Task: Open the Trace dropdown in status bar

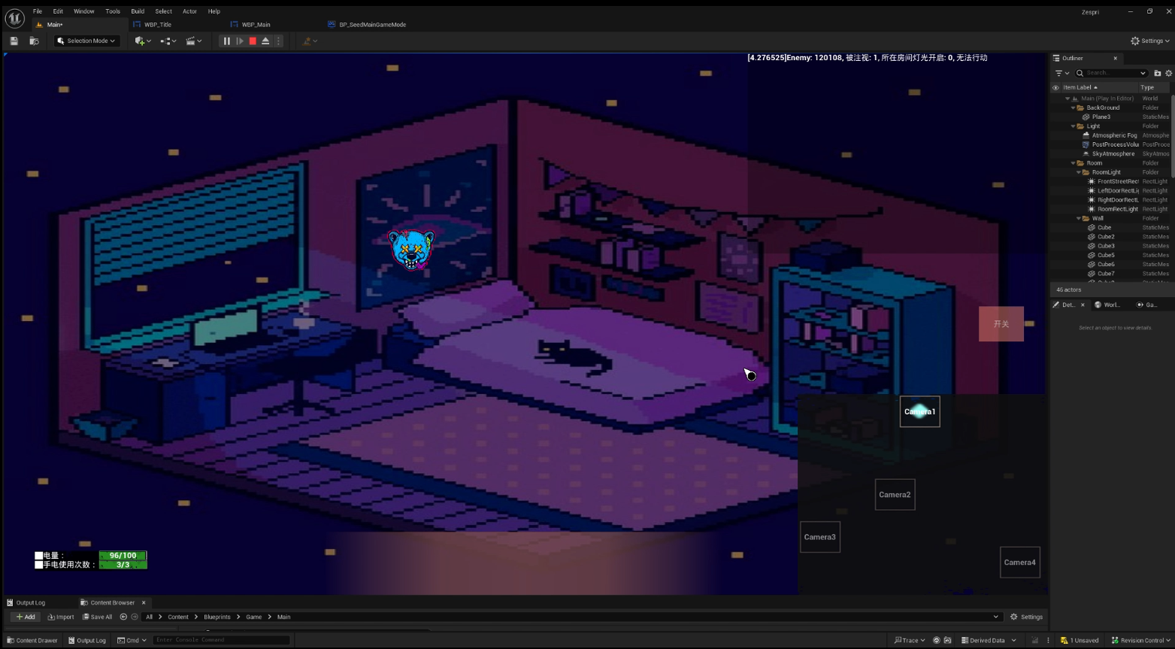Action: coord(910,641)
